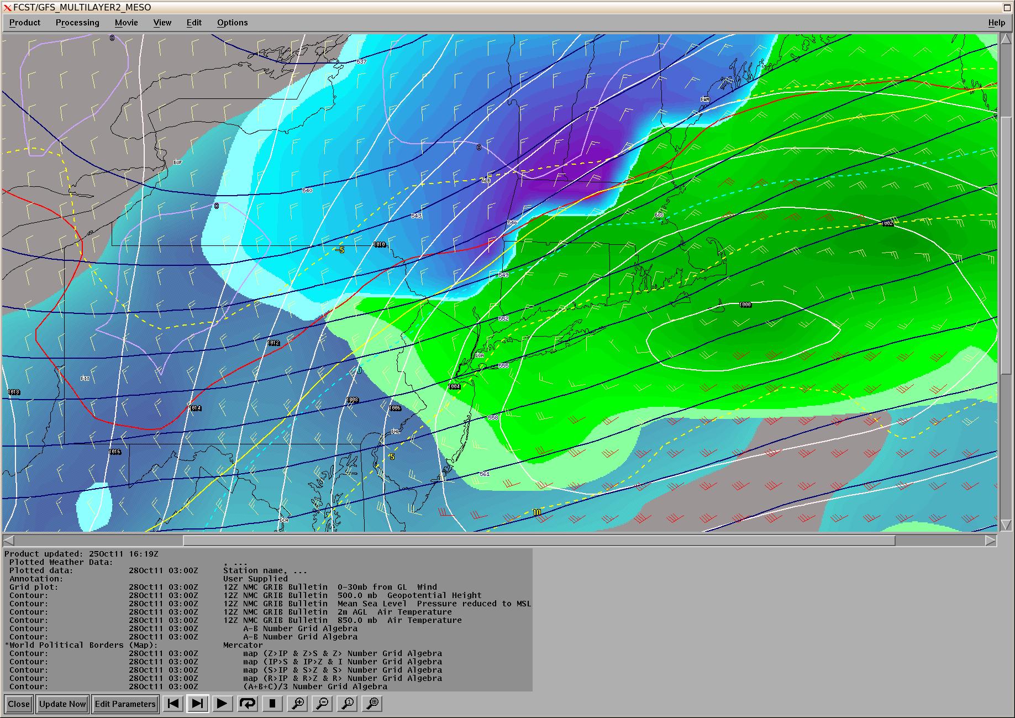Click the 1014 pressure contour label

click(195, 408)
